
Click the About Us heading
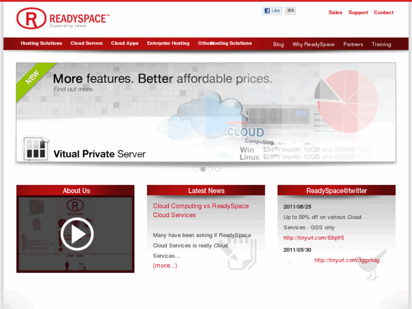pos(76,191)
